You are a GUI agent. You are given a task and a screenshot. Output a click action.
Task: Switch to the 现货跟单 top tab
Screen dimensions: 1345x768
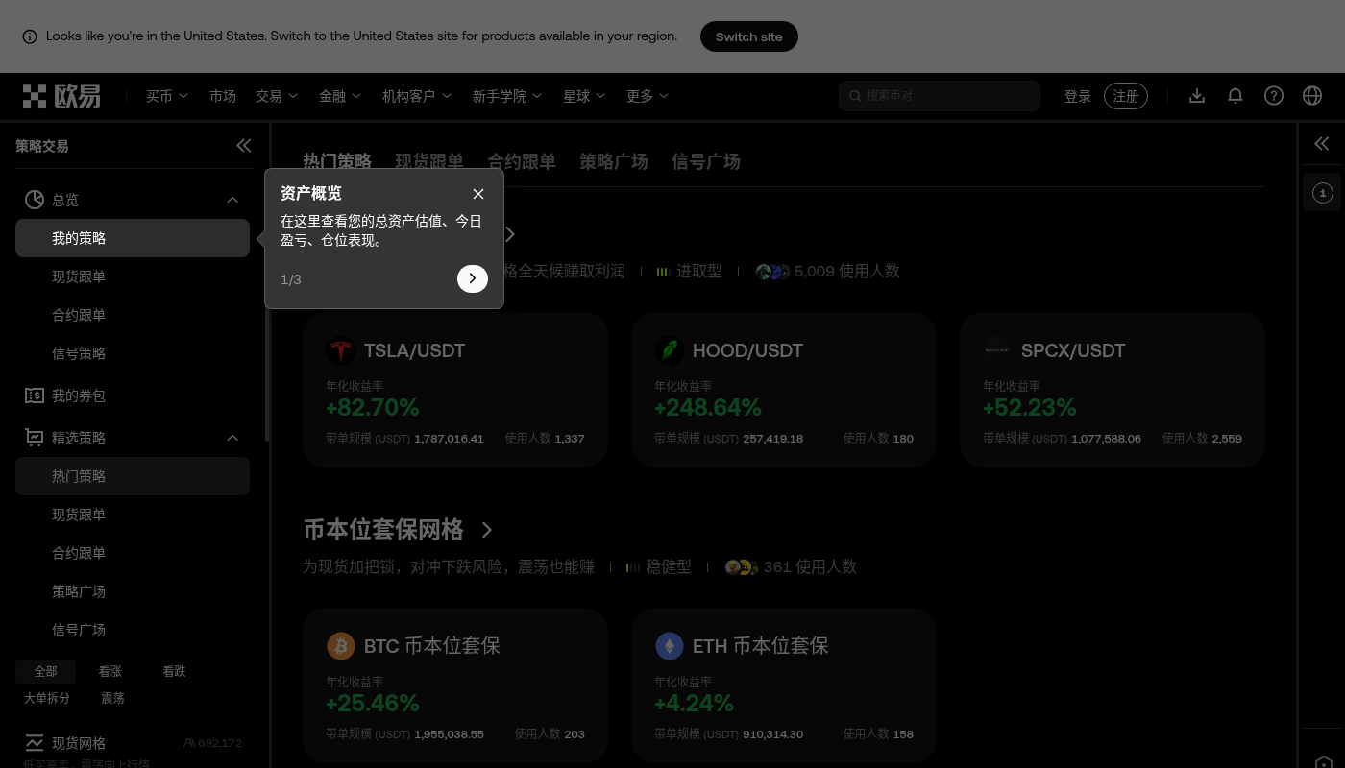(429, 161)
